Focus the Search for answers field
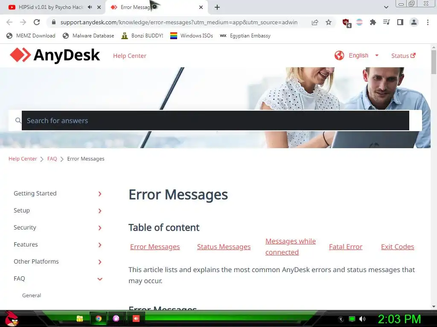437x327 pixels. point(215,120)
